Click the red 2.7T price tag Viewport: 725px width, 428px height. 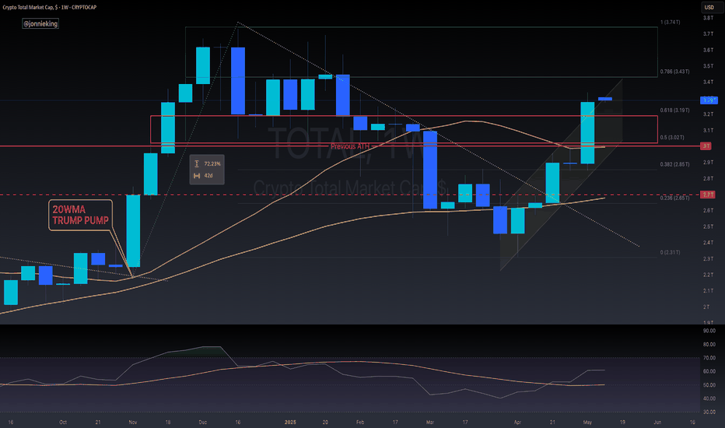point(709,195)
